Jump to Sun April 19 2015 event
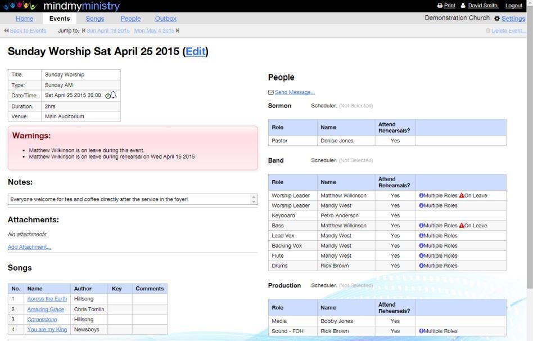533x341 pixels. coord(108,30)
